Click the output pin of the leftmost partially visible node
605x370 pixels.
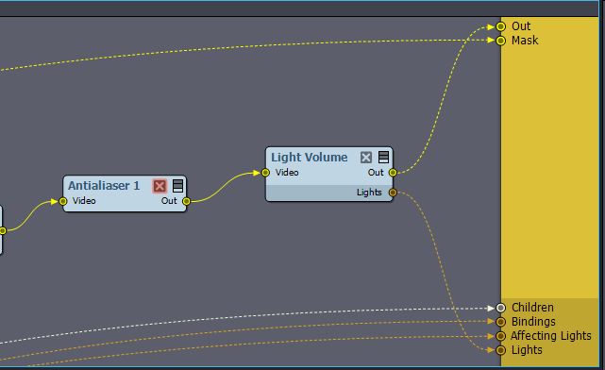2,230
